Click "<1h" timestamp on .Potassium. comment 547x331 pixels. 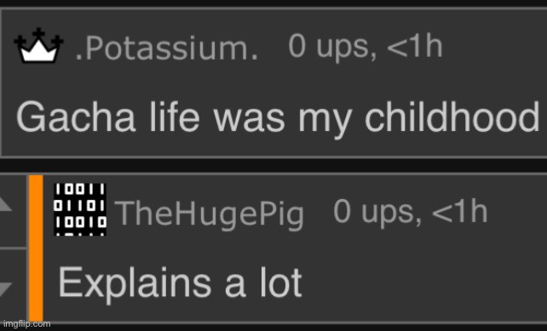(x=415, y=46)
